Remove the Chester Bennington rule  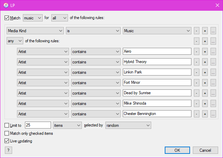click(x=197, y=114)
